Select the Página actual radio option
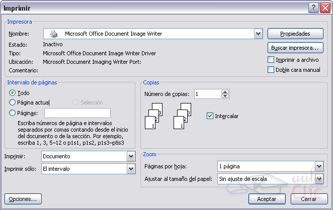This screenshot has height=210, width=333. [x=13, y=102]
